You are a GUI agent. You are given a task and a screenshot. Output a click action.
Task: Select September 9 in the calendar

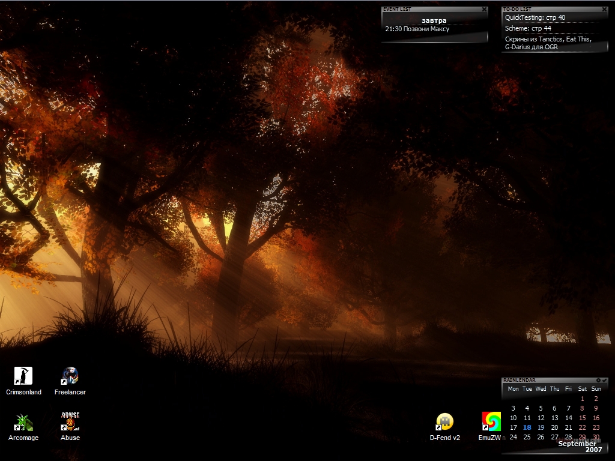click(596, 408)
